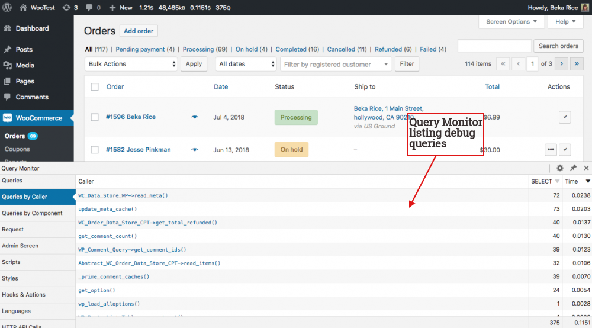The image size is (592, 328).
Task: Open the Beka Rice shipping address link
Action: [388, 113]
